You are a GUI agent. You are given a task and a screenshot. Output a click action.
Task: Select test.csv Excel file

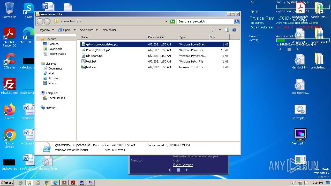[154, 67]
